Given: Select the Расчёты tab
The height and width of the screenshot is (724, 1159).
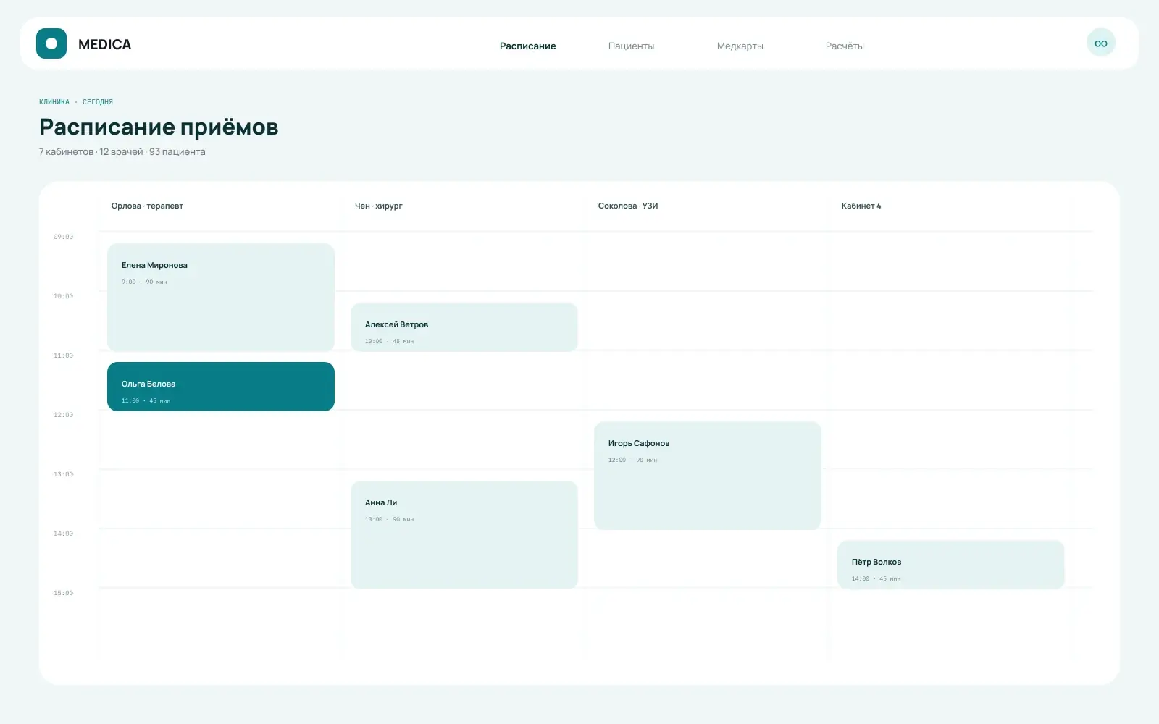Looking at the screenshot, I should pos(845,46).
